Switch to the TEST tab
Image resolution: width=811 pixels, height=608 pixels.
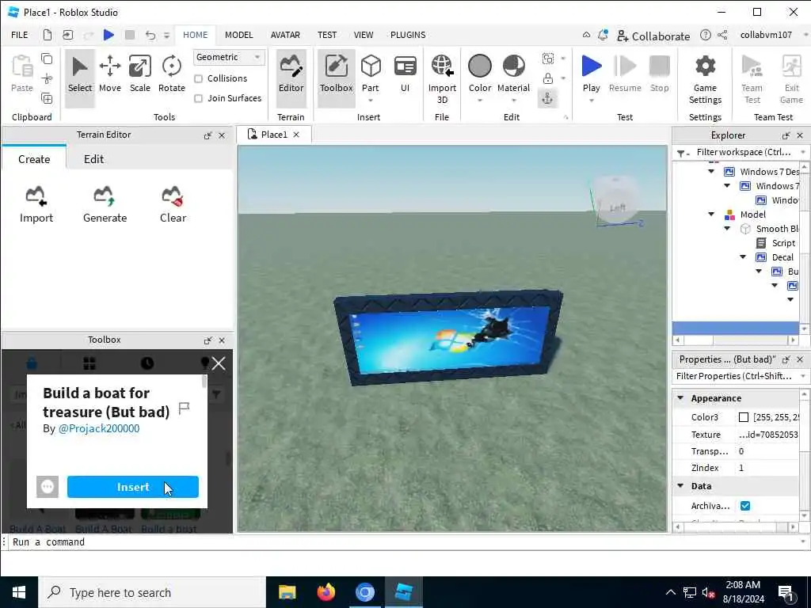pyautogui.click(x=327, y=35)
